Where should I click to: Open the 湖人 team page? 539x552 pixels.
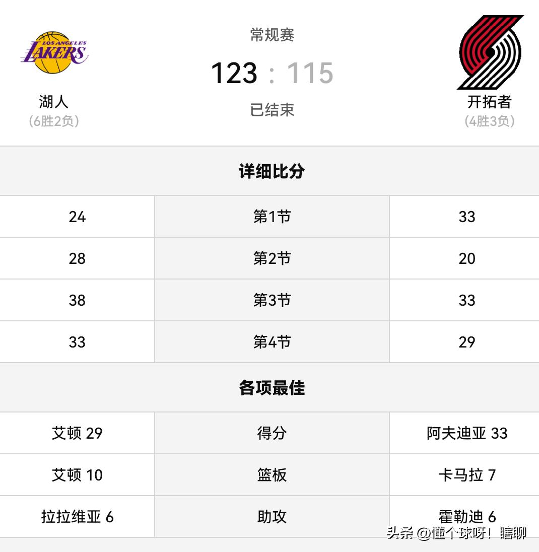[x=53, y=102]
